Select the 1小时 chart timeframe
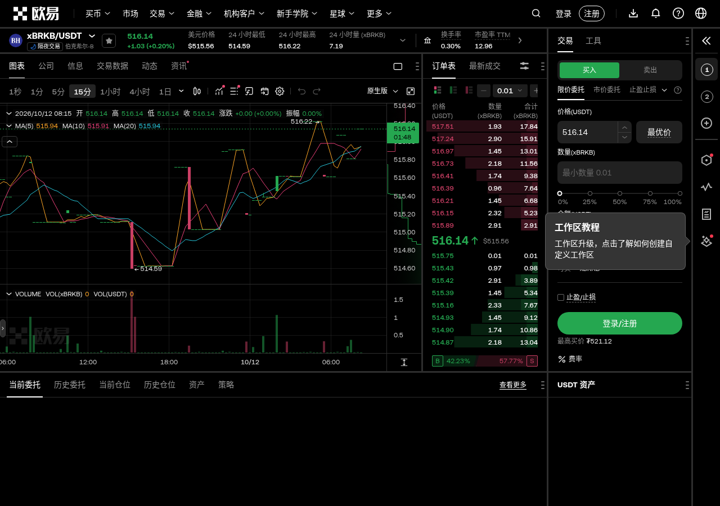 [110, 91]
